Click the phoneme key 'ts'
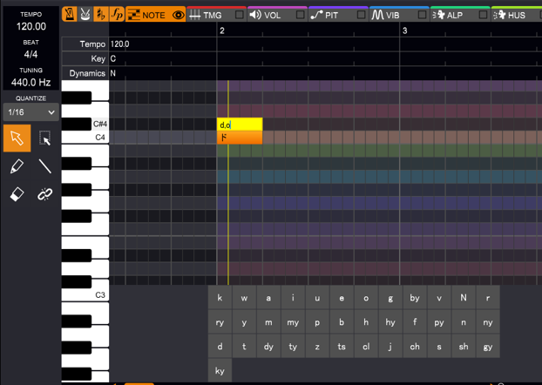 point(342,347)
